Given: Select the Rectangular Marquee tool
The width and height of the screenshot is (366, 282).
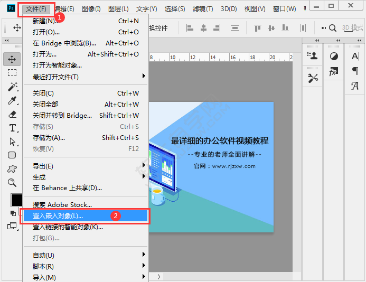Looking at the screenshot, I should click(12, 72).
